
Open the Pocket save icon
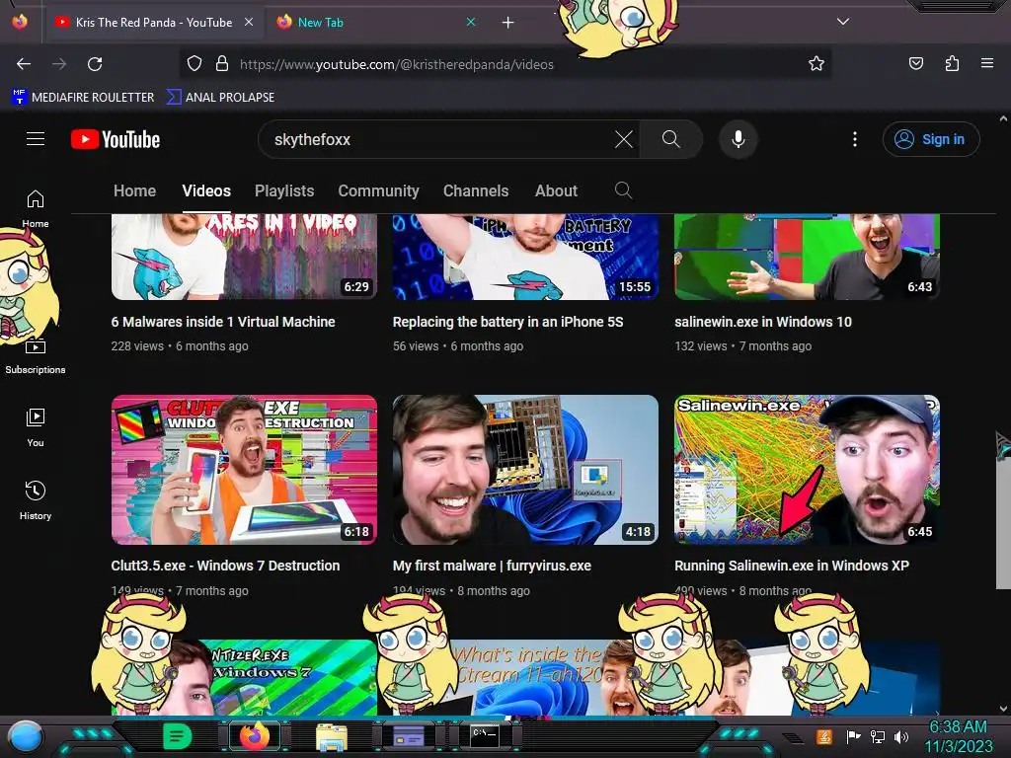coord(915,64)
